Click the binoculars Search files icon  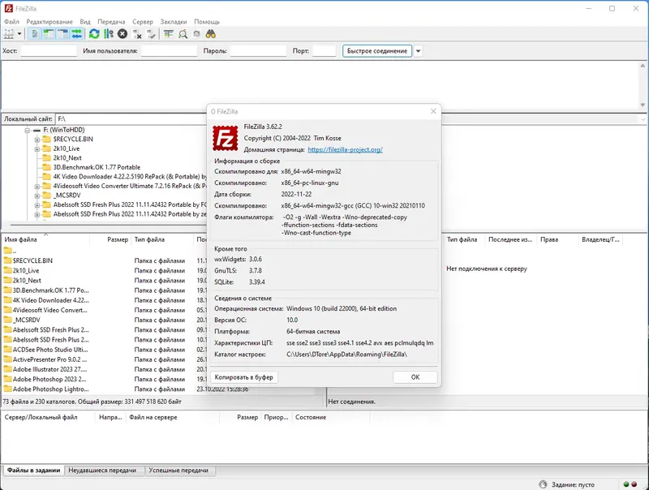coord(211,34)
